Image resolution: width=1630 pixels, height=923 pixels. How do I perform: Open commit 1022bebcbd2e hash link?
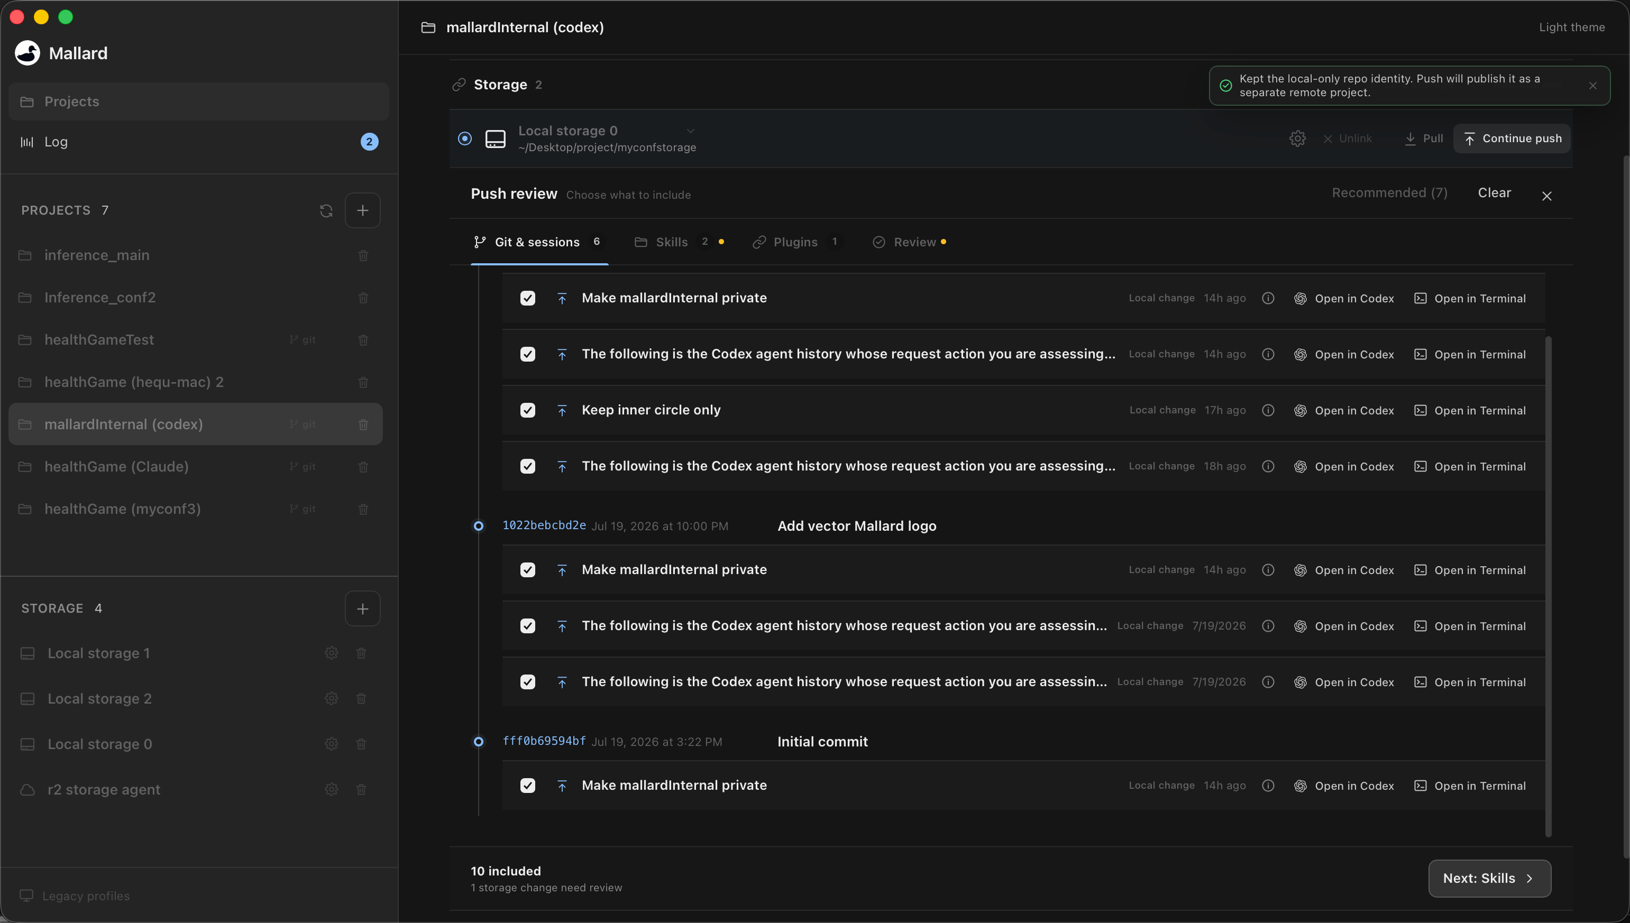coord(544,525)
